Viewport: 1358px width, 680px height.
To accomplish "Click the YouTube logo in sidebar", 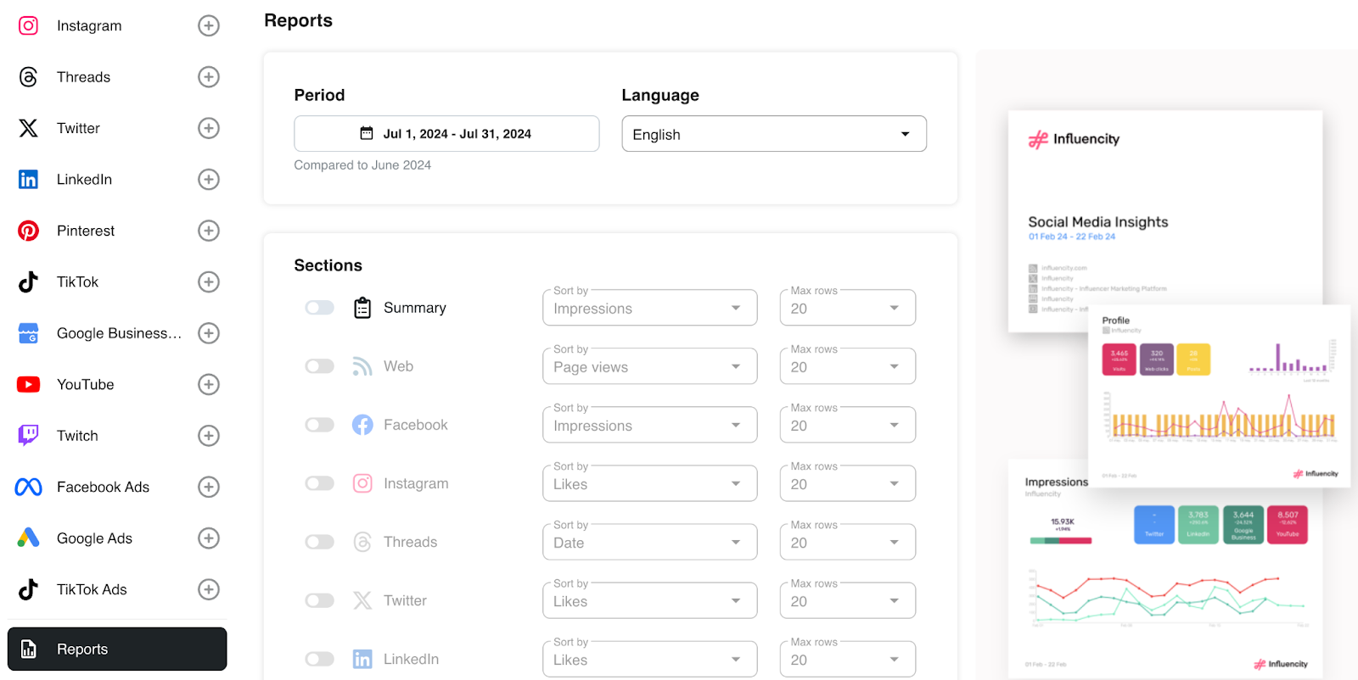I will pos(28,384).
